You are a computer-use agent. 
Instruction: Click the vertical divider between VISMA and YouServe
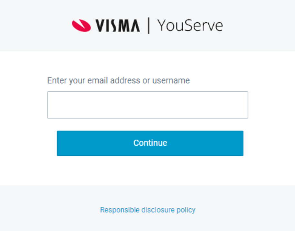[x=149, y=26]
